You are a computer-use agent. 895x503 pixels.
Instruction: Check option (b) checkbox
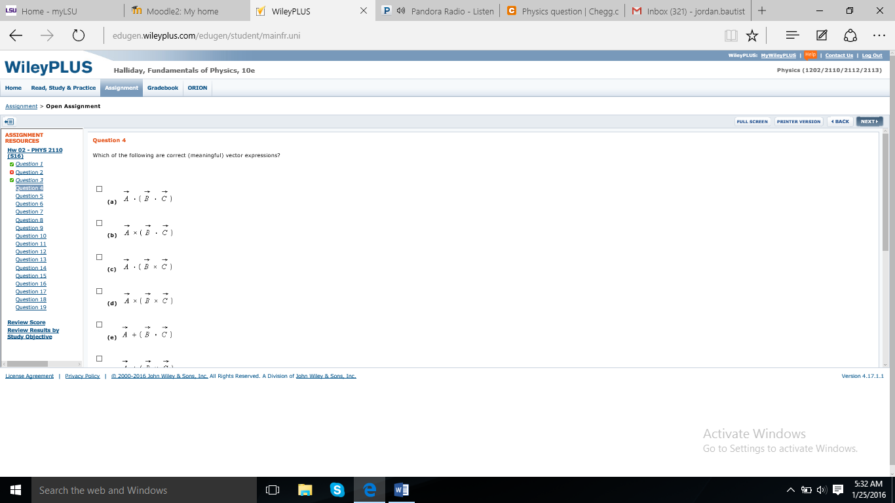[x=100, y=223]
